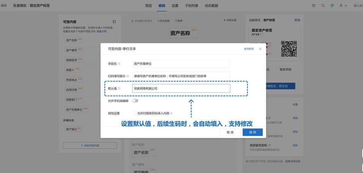This screenshot has width=363, height=173.
Task: Open the help question icon in top bar
Action: tap(314, 6)
